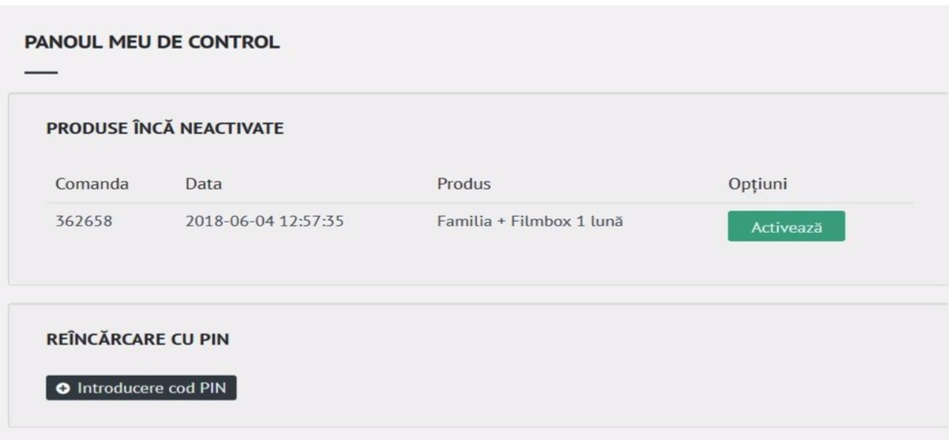
Task: Click the page background below the PIN panel
Action: click(x=475, y=437)
